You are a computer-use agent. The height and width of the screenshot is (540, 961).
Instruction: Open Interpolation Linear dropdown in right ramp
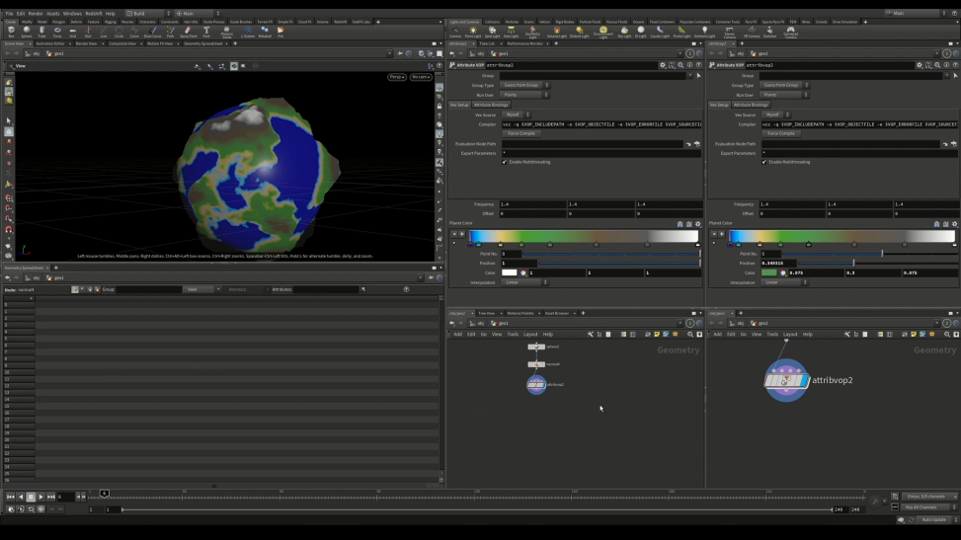click(785, 282)
